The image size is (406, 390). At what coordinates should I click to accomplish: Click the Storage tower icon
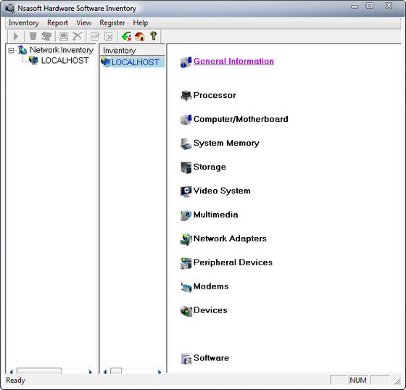[x=186, y=167]
